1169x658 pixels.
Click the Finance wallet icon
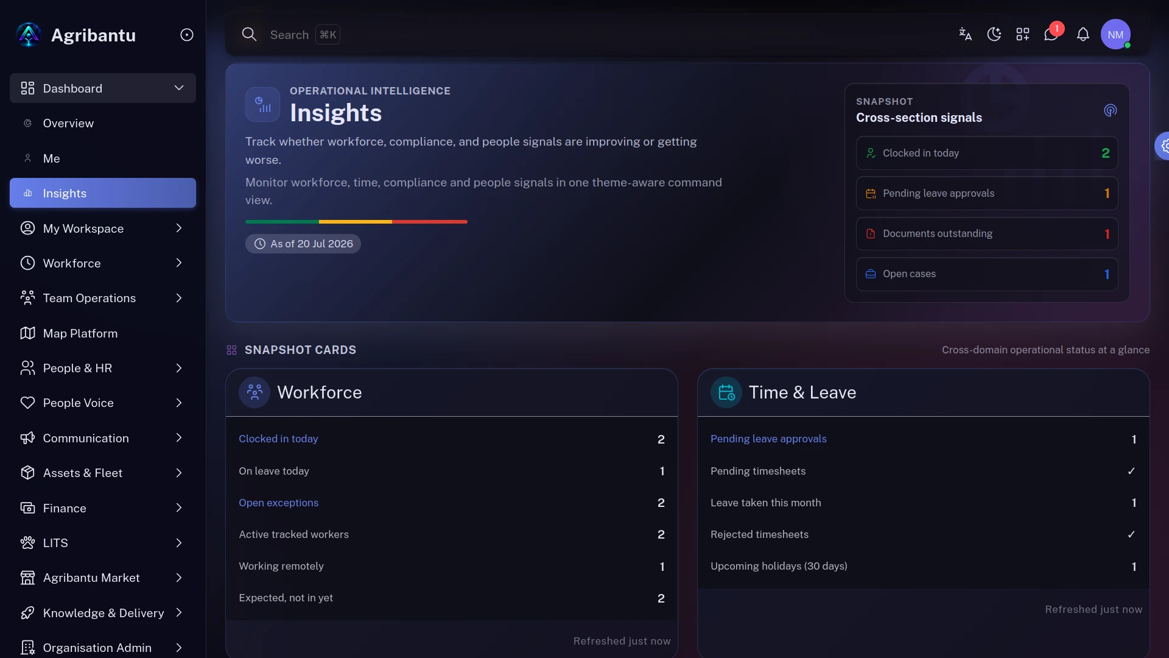pos(27,508)
